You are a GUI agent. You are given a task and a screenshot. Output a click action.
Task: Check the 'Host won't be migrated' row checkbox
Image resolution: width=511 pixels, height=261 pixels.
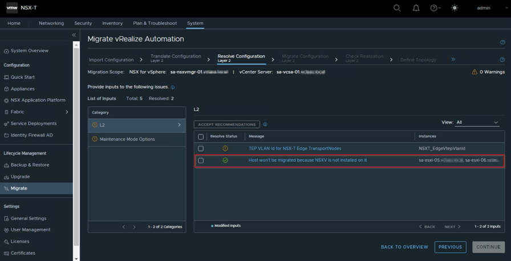click(201, 160)
